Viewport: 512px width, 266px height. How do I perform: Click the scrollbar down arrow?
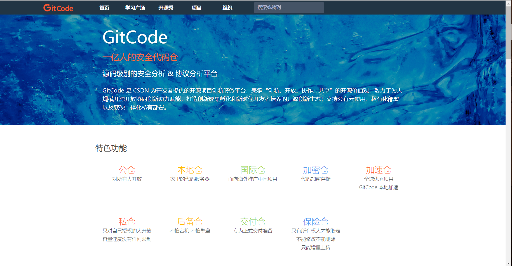(x=509, y=263)
